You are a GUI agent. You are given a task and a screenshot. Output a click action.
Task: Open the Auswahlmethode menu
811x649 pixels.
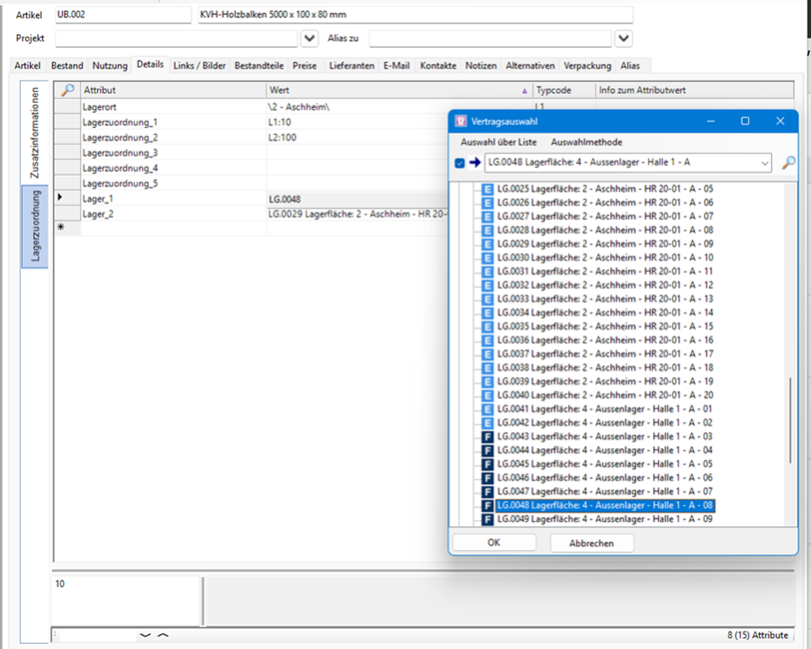586,142
